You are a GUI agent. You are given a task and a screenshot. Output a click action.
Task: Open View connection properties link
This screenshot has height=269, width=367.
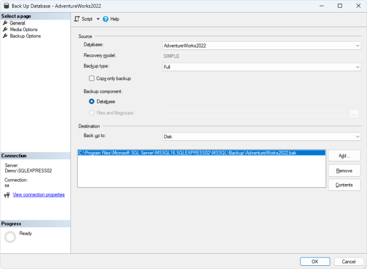tap(38, 195)
